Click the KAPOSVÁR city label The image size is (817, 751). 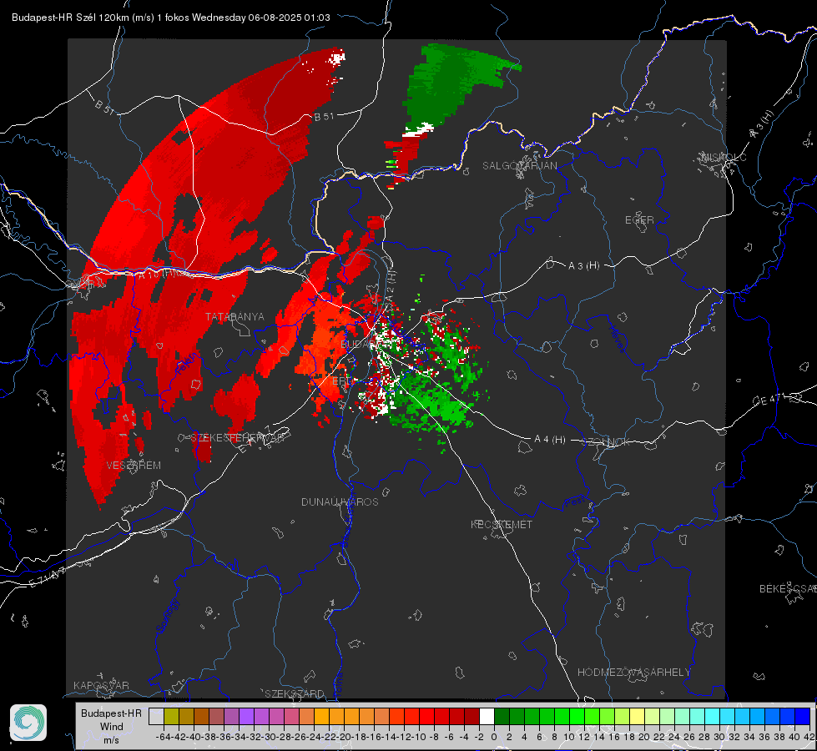point(101,685)
